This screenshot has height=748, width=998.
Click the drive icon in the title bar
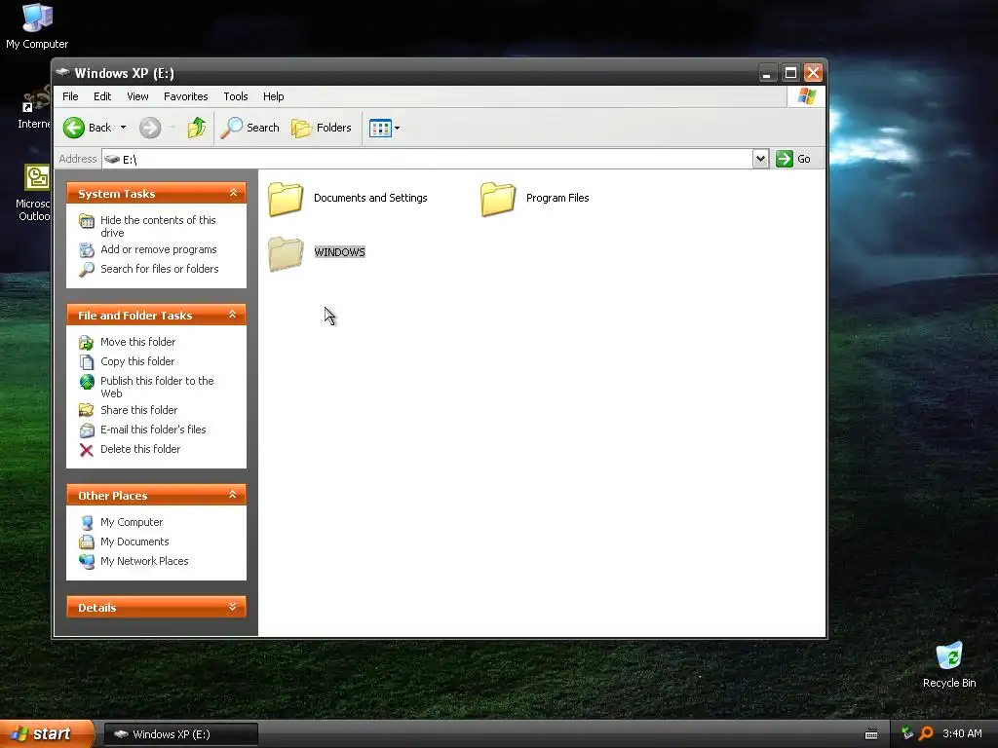click(x=62, y=72)
